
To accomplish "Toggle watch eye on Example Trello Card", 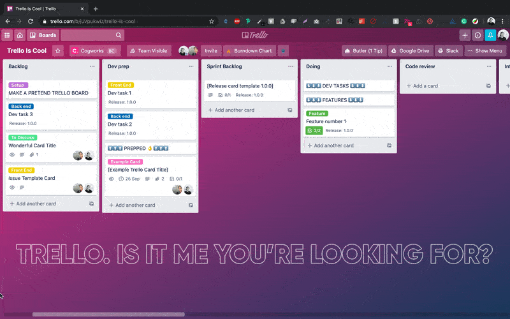I will pyautogui.click(x=111, y=179).
